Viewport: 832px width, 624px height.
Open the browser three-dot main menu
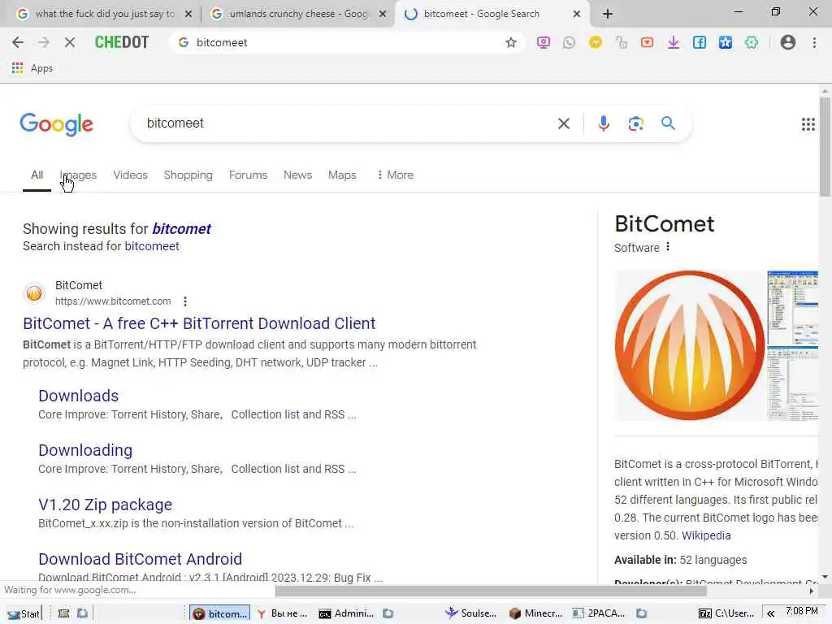[x=814, y=42]
